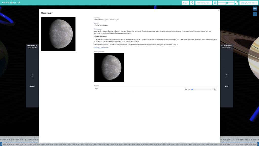The image size is (259, 146).
Task: Click the audio progress bar
Action: (x=202, y=89)
